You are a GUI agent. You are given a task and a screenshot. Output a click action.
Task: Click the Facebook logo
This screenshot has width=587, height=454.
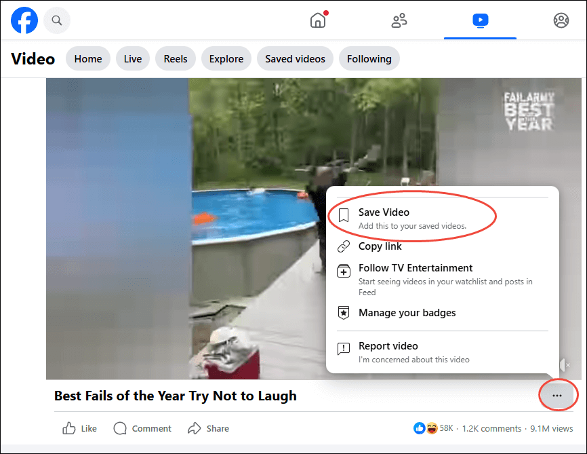[24, 20]
